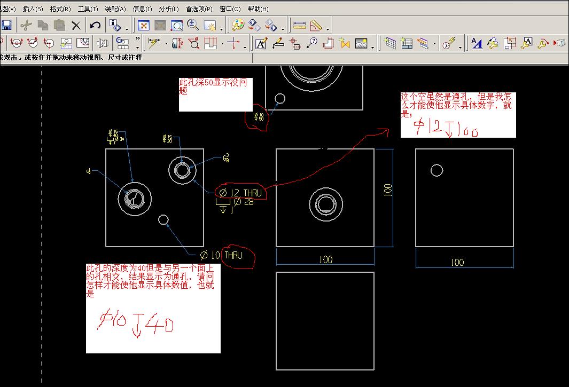Click the Auto Balloon lightning icon

pyautogui.click(x=449, y=43)
